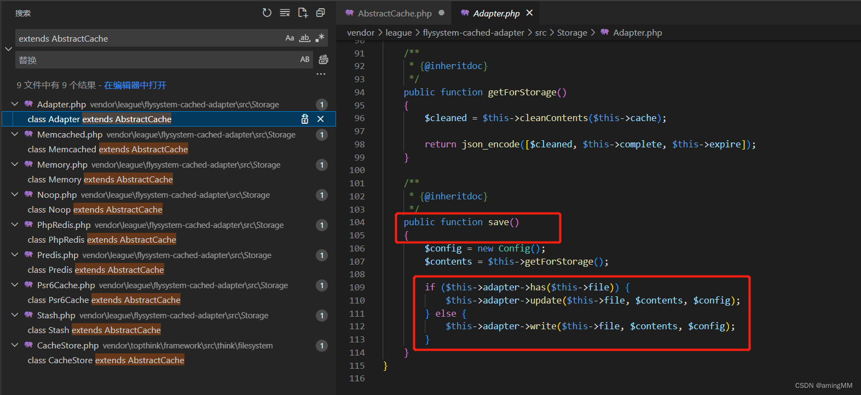
Task: Click the Noop.php file result row
Action: click(x=169, y=194)
